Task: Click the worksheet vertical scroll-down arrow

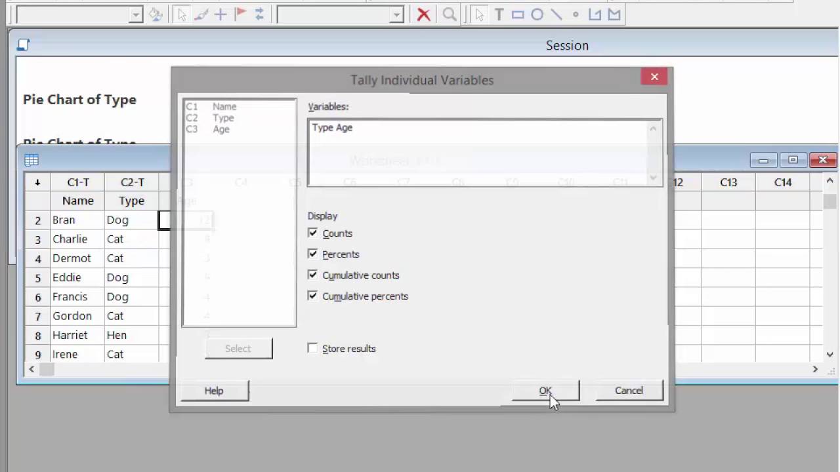Action: [829, 354]
